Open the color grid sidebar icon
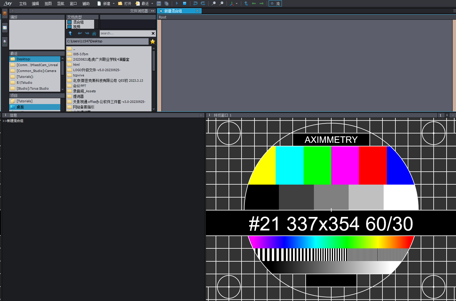 point(5,28)
